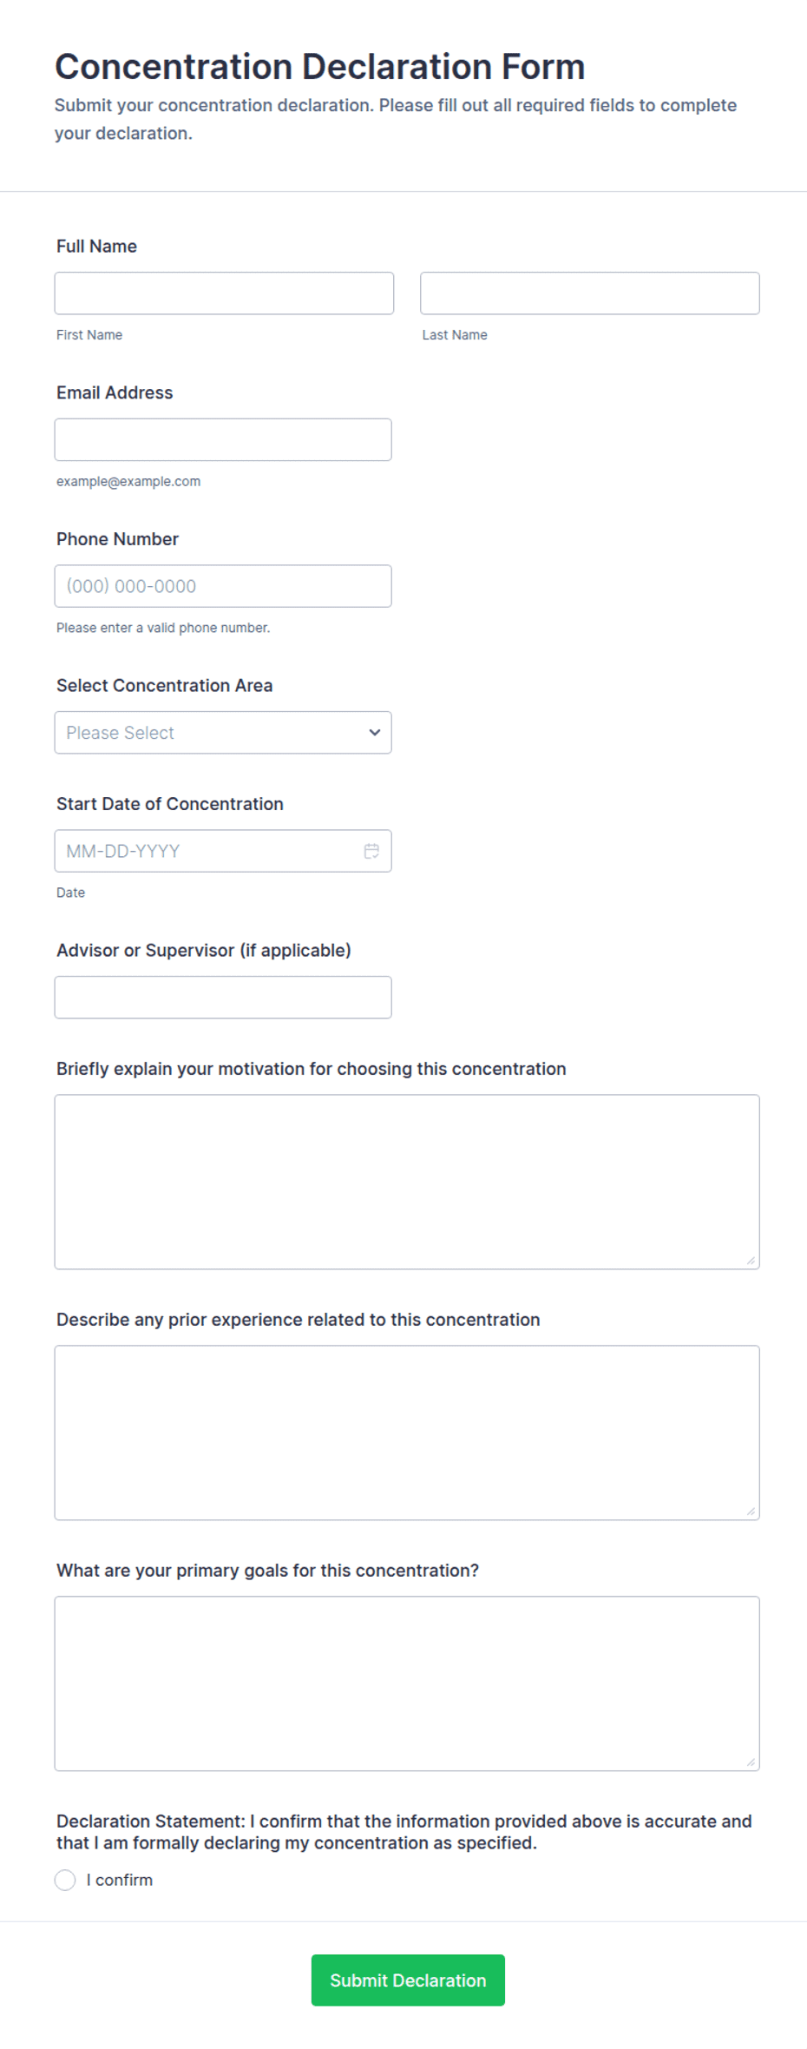Expand the Select Concentration Area dropdown
Viewport: 807px width, 2049px height.
click(223, 733)
